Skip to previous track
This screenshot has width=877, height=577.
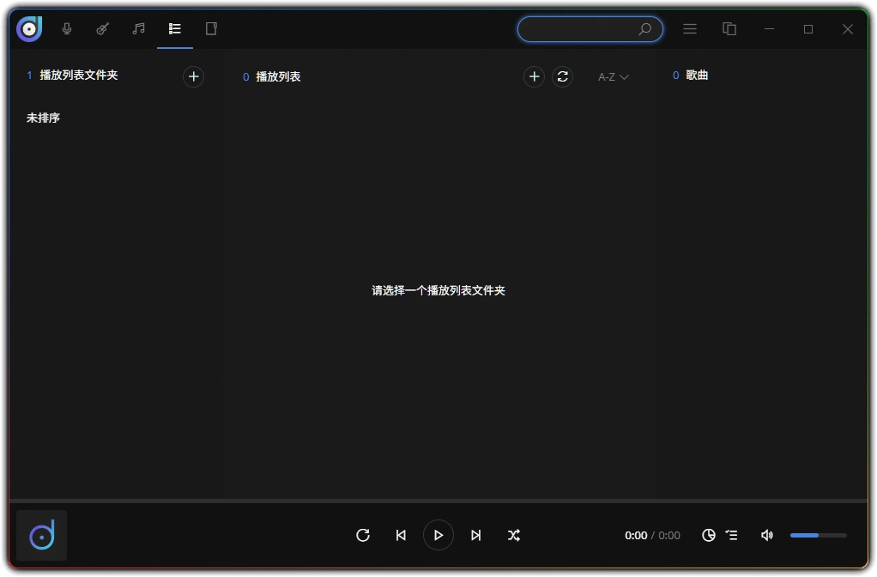[401, 535]
